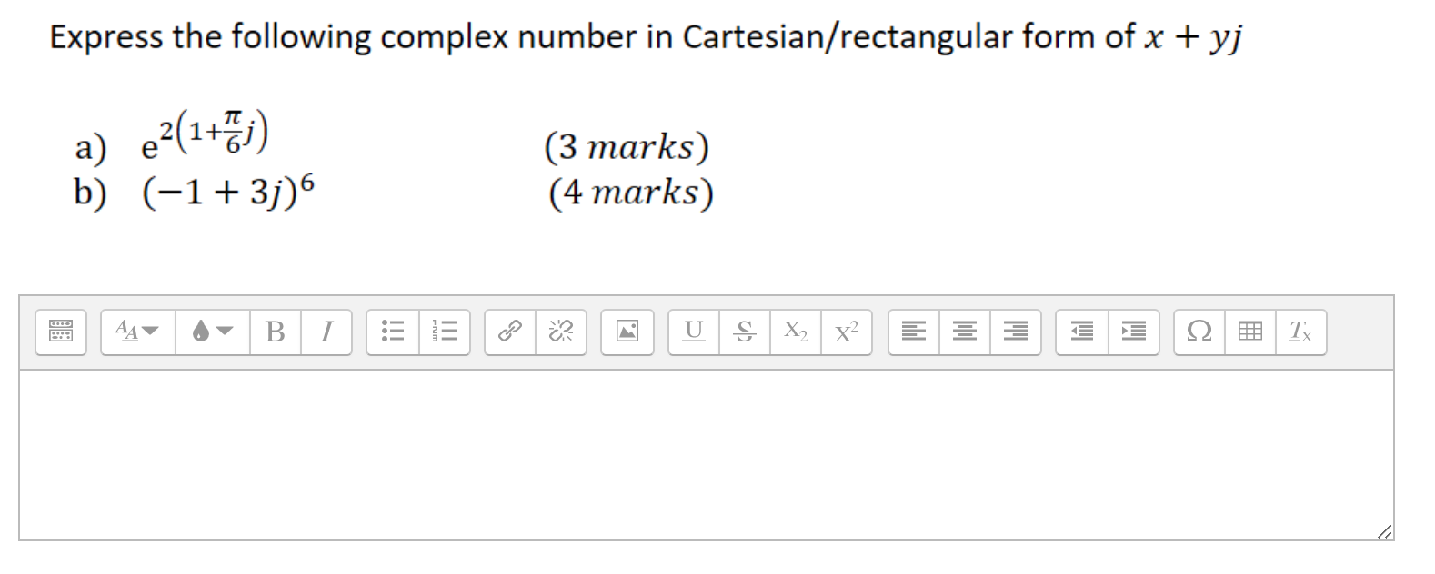
Task: Apply superscript formatting
Action: [x=846, y=332]
